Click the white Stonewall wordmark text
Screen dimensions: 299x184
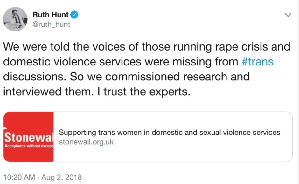[x=28, y=138]
